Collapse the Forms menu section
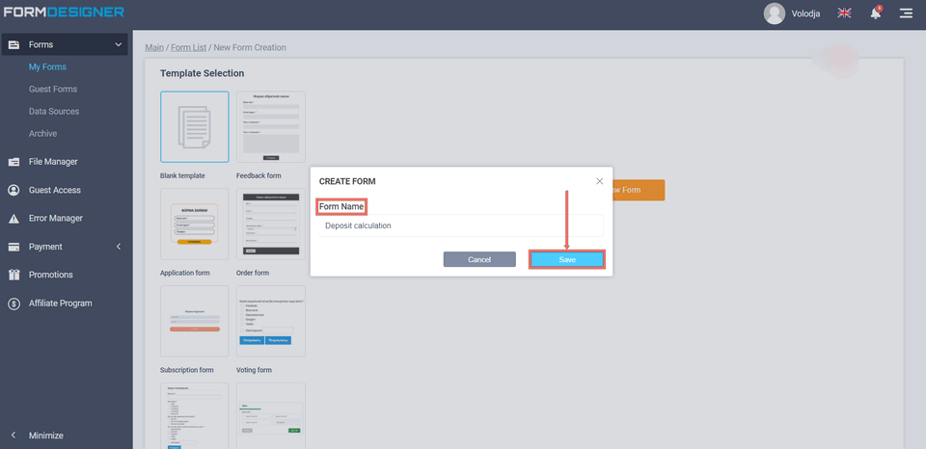 (118, 44)
